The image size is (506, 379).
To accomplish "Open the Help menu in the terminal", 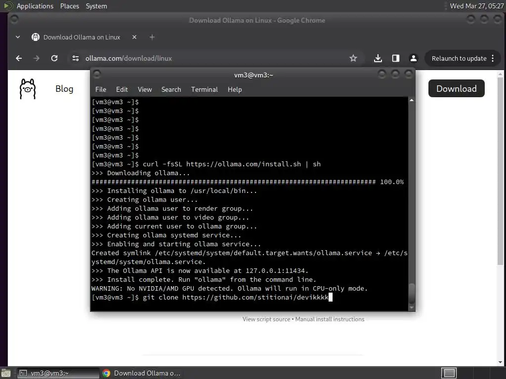I will 235,90.
